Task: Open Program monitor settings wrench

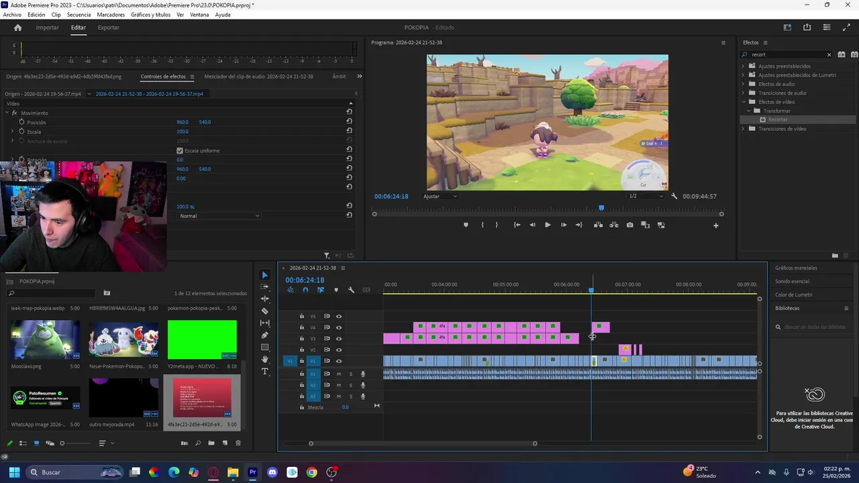Action: [x=674, y=196]
